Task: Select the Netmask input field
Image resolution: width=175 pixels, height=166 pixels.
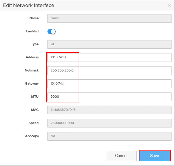Action: pos(109,71)
